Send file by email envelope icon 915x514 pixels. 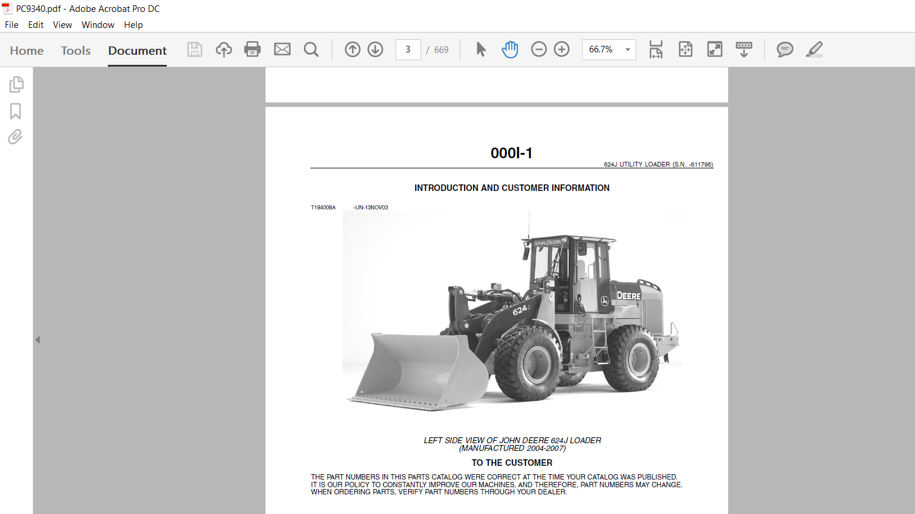tap(282, 49)
